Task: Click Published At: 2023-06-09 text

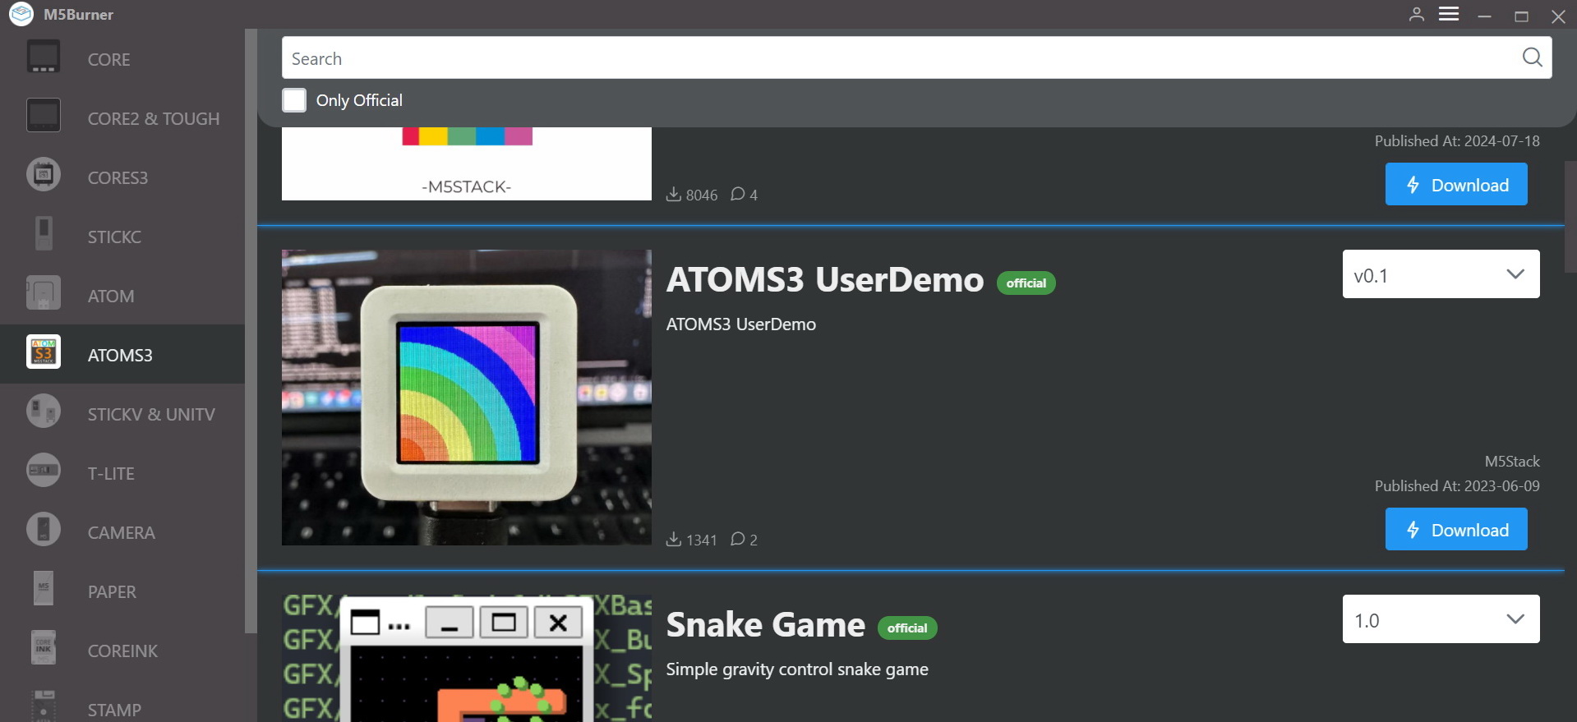Action: coord(1457,486)
